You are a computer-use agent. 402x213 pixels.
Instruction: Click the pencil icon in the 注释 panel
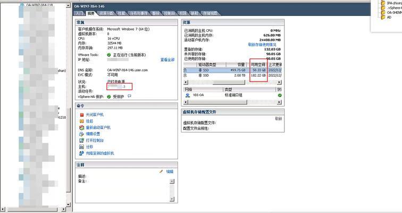161,171
